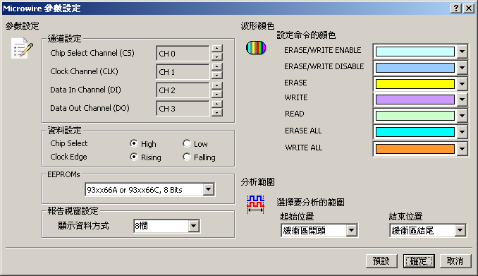Decrease the Data In Channel value
478x276 pixels.
click(x=216, y=94)
